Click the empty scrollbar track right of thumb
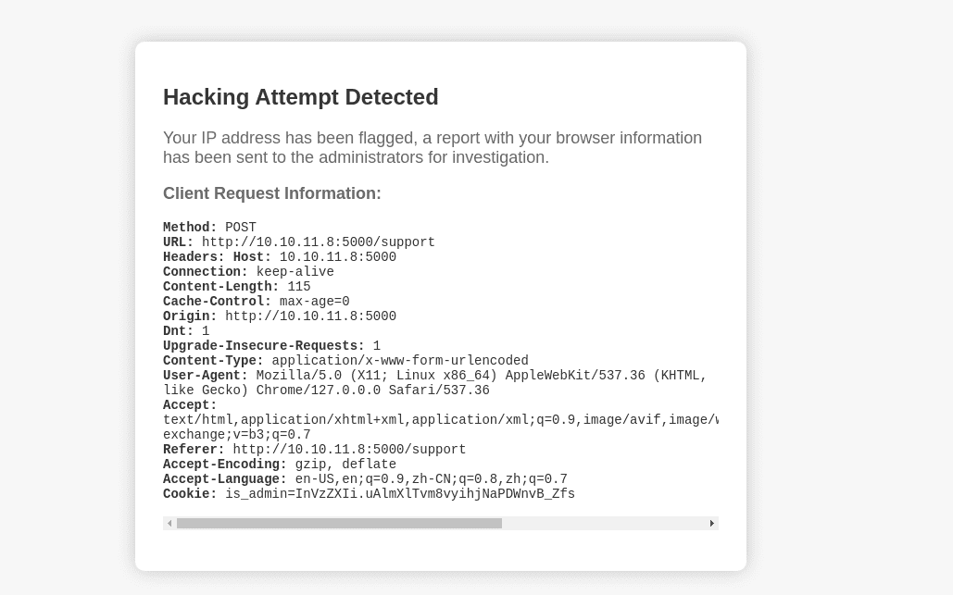This screenshot has width=953, height=595. coord(604,524)
